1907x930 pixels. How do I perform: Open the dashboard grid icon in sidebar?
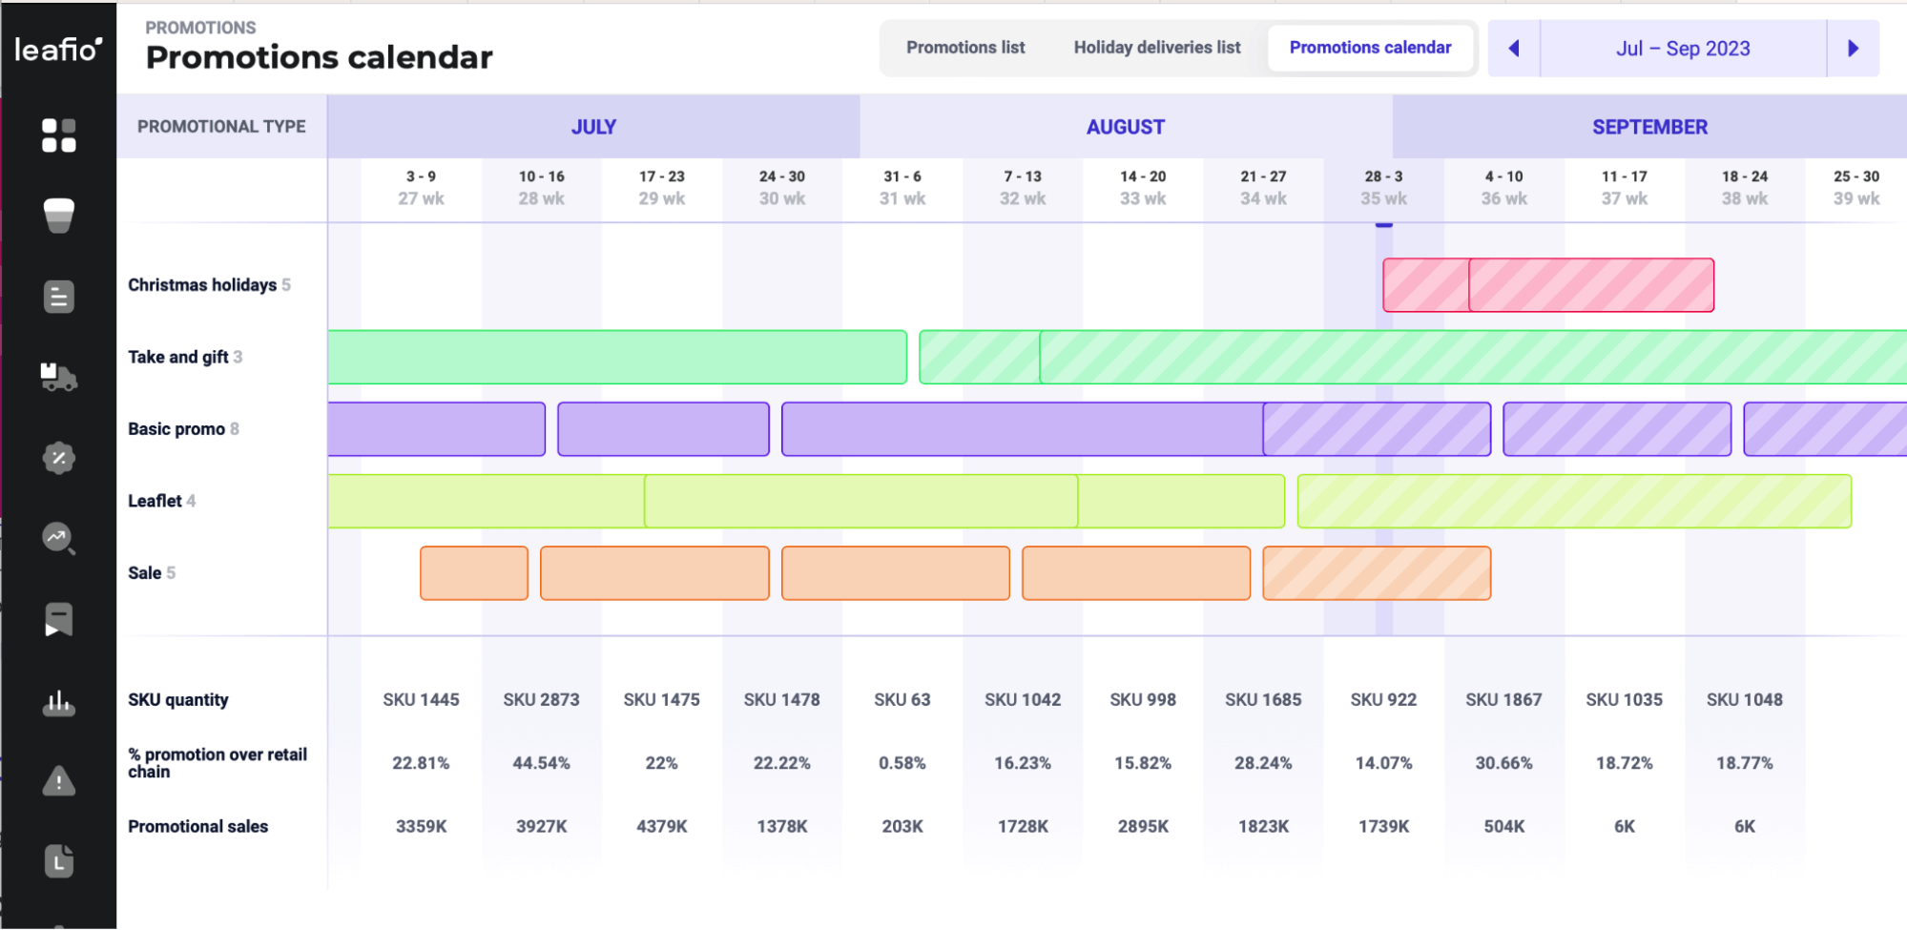pos(58,135)
